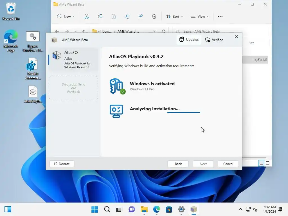Screen dimensions: 288x216
Task: Select the 14,634 KB file row
Action: point(255,60)
